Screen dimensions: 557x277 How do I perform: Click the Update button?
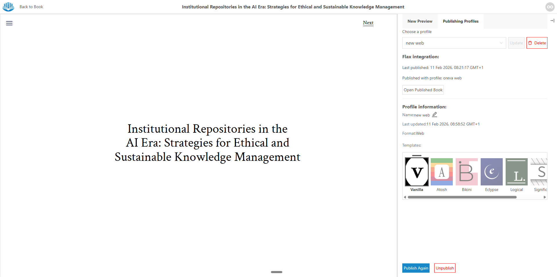516,43
